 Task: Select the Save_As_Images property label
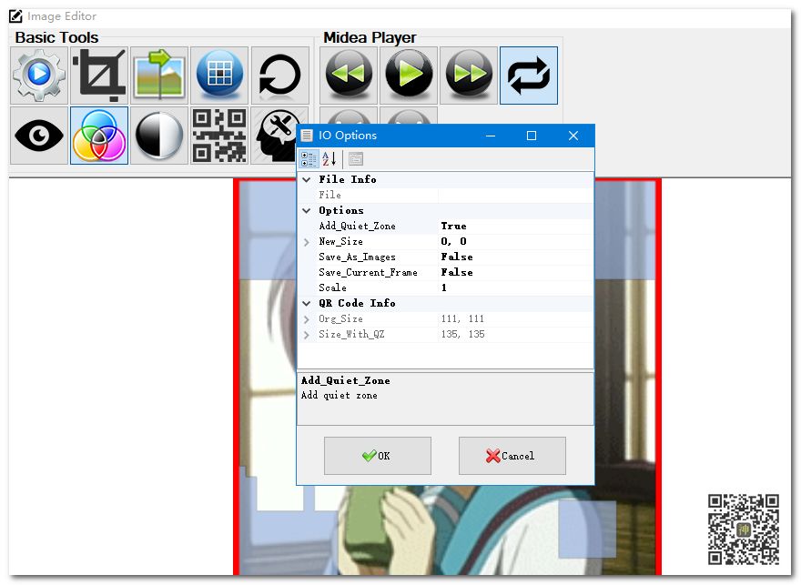tap(357, 257)
